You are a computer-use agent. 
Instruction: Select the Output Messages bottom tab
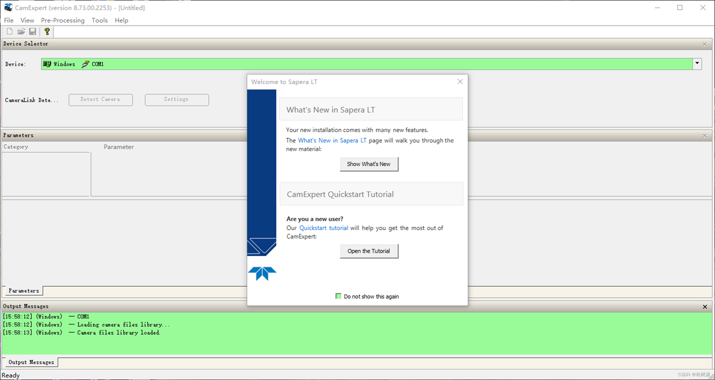pos(31,362)
